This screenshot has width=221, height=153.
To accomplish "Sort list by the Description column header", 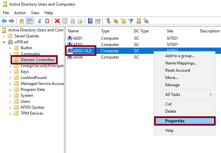I will coord(209,31).
